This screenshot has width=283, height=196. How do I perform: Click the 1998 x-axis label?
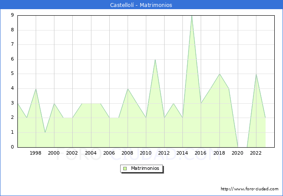pos(36,153)
